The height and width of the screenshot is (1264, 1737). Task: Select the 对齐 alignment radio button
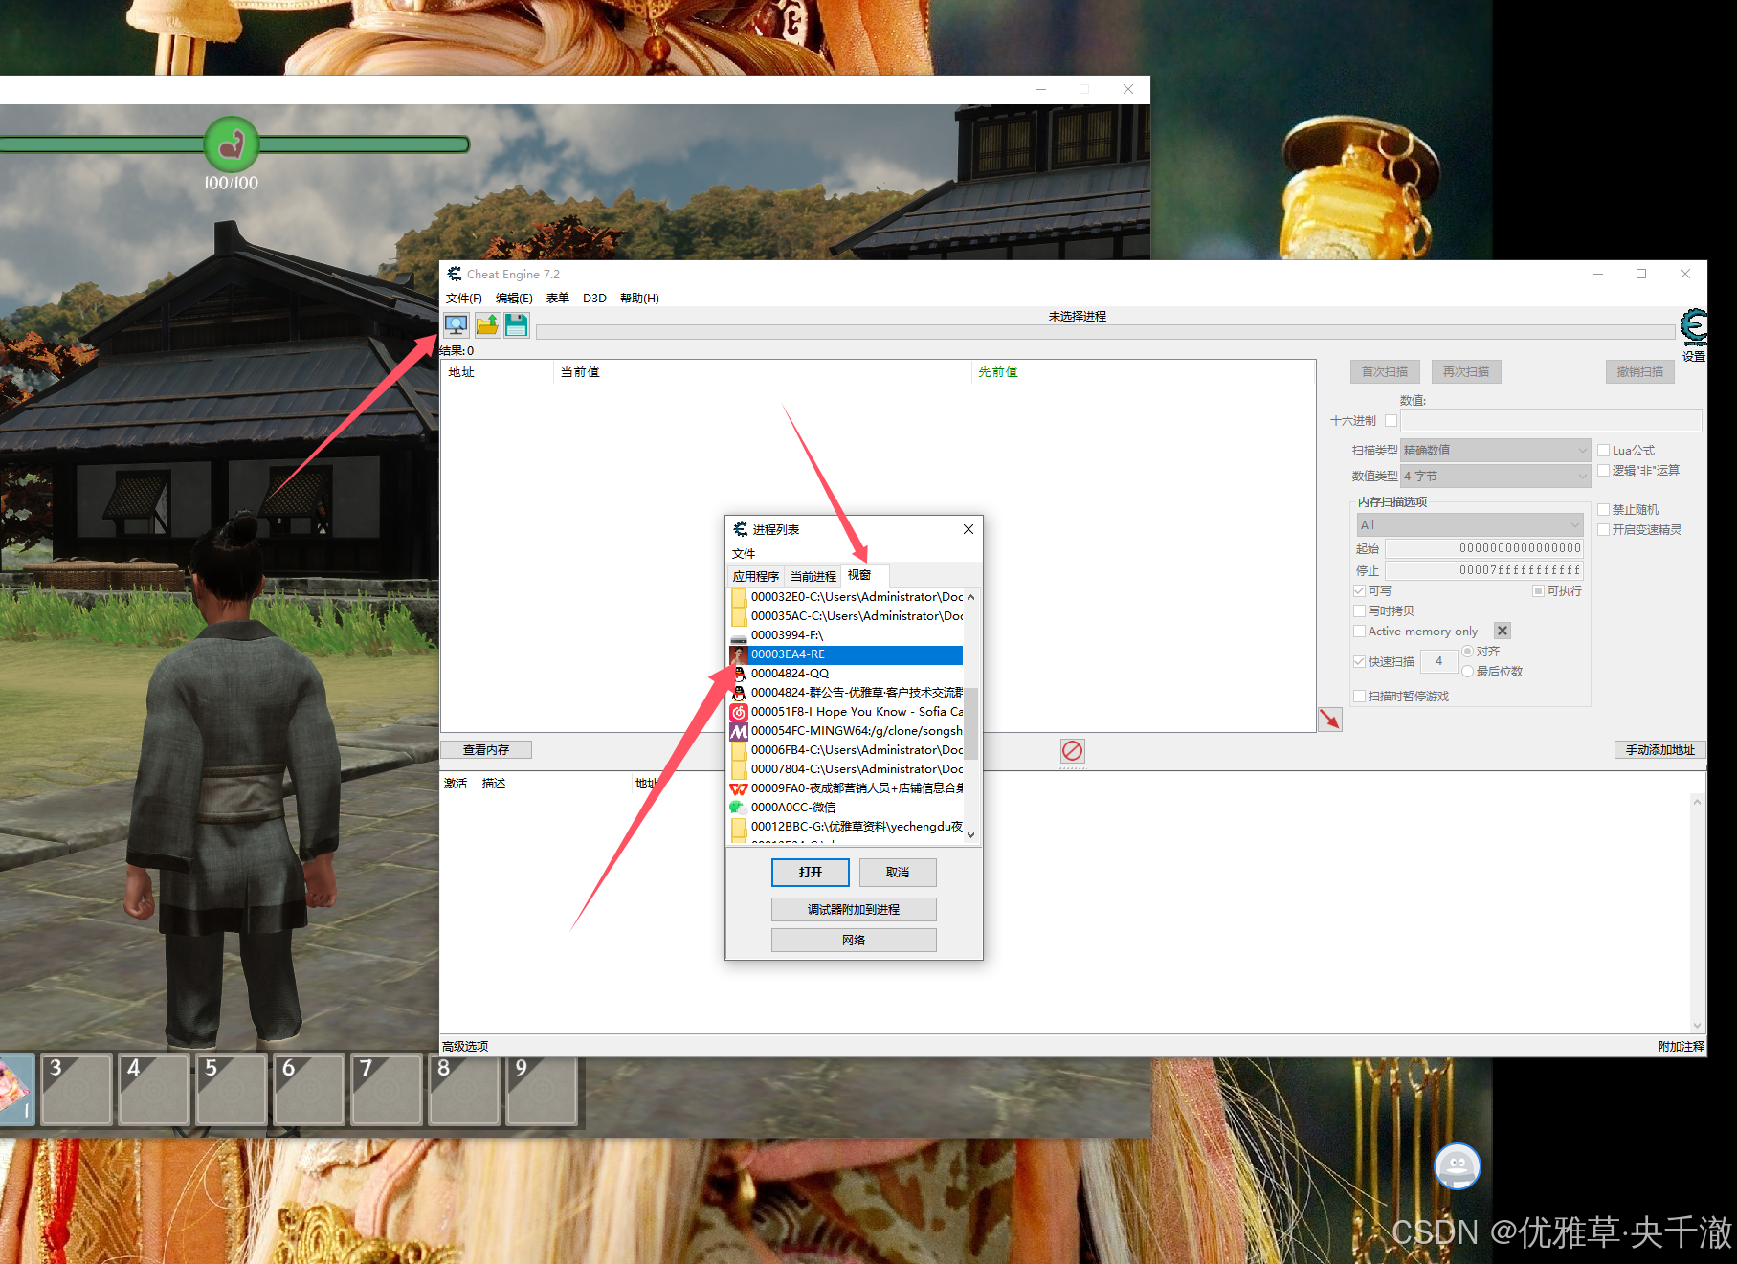(x=1468, y=652)
